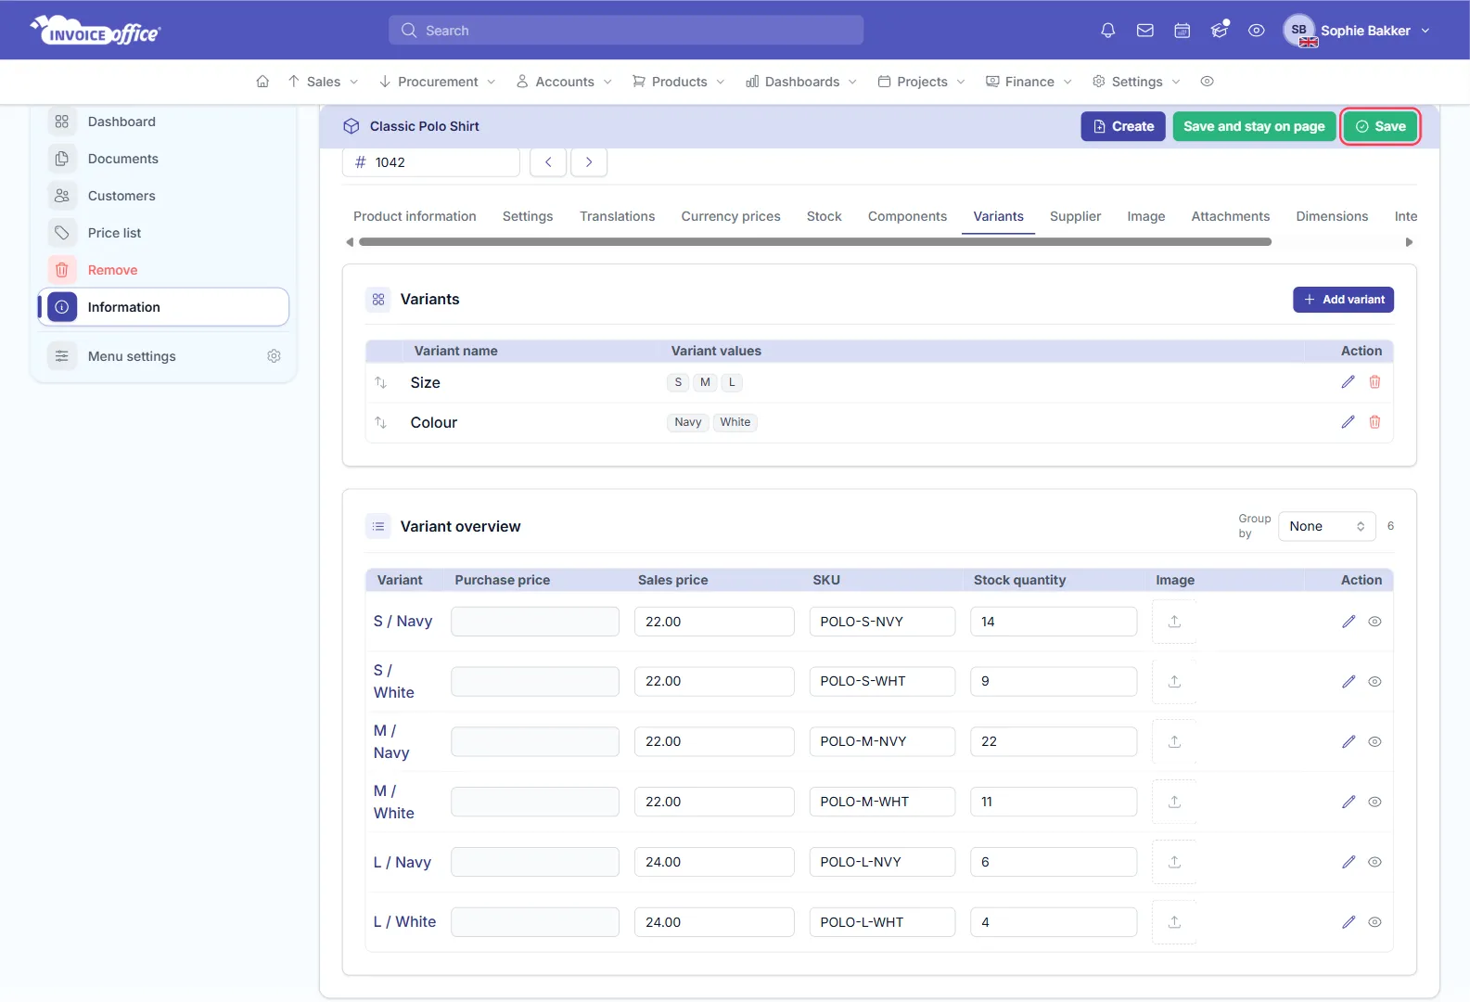Open notifications bell in top bar
1470x1002 pixels.
click(x=1107, y=31)
